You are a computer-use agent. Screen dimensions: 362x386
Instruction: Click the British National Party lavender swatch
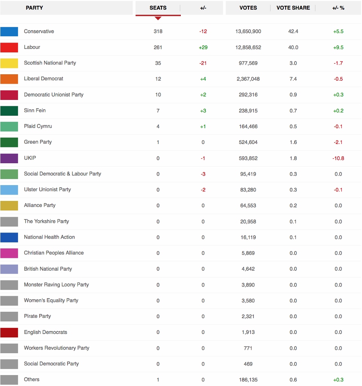(9, 269)
